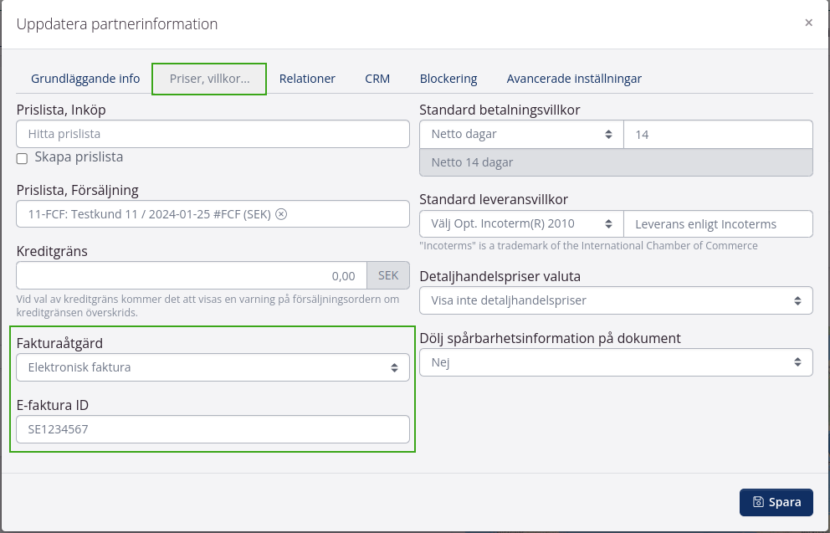Open the Avancerade inställningar tab

click(574, 79)
